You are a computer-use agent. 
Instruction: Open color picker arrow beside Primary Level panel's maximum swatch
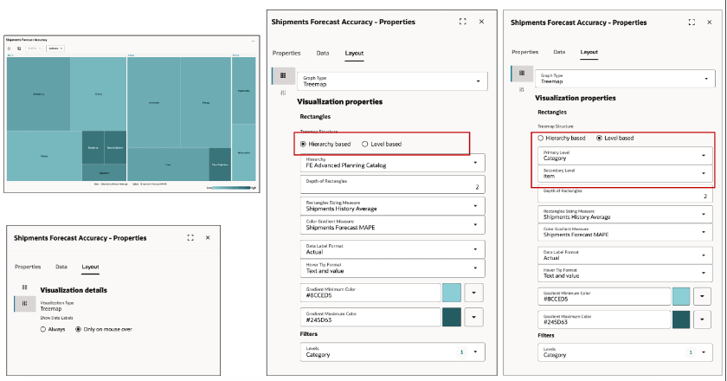point(703,320)
